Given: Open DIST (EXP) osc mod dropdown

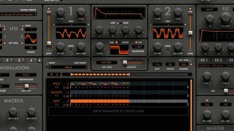Looking at the screenshot, I should tap(106, 63).
